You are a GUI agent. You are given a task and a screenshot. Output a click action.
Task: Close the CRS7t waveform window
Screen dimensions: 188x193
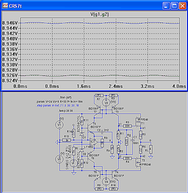[x=183, y=6]
